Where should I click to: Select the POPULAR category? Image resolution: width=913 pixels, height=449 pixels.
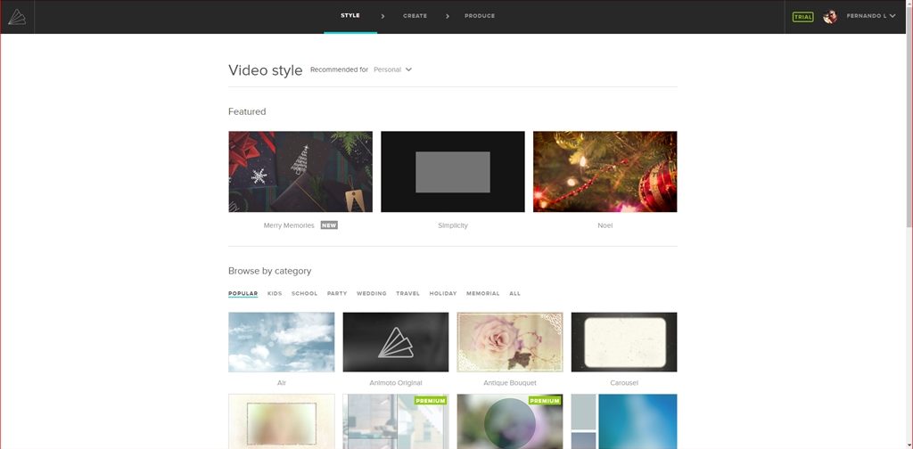(x=243, y=294)
